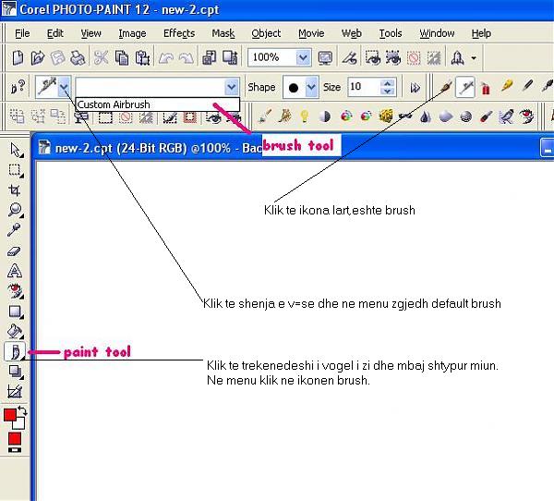Screen dimensions: 554x501
Task: Select the Red-eye removal tool in toolbox
Action: coord(15,291)
